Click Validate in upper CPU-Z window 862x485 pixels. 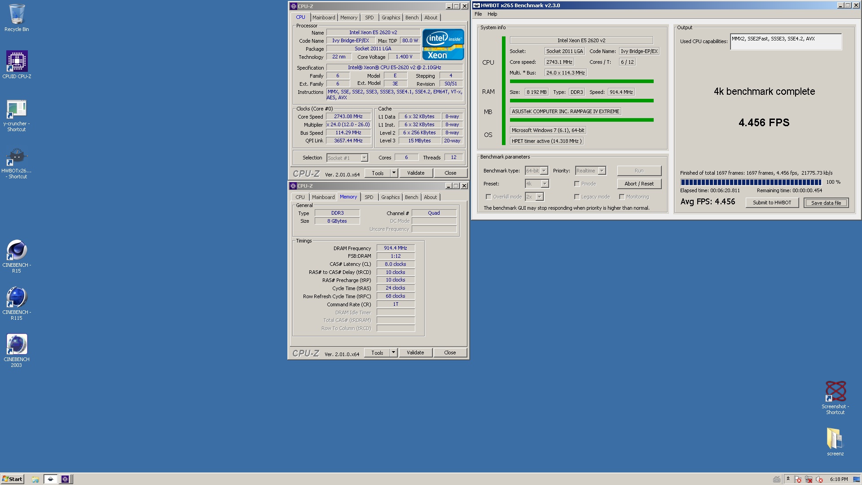pyautogui.click(x=416, y=173)
